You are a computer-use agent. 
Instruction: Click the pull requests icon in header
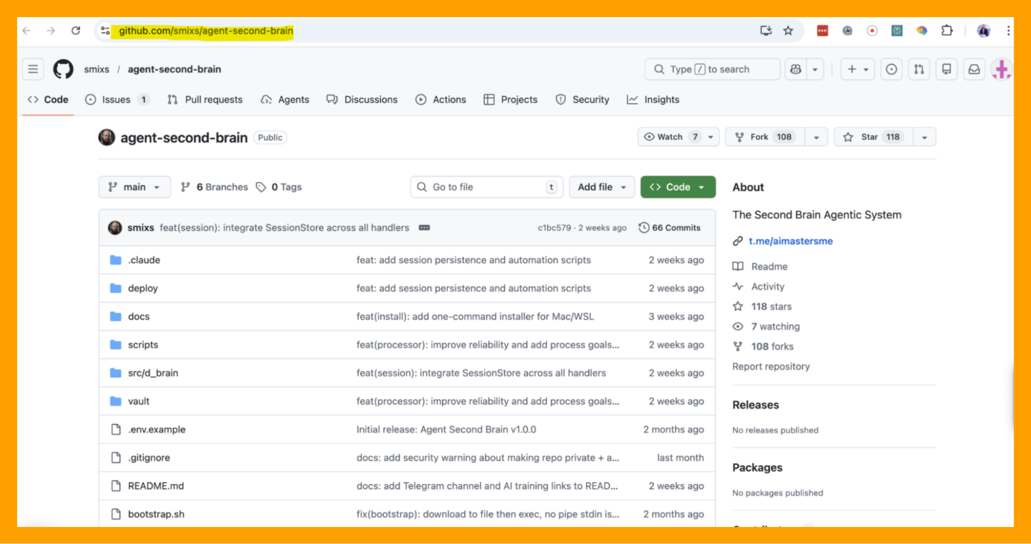pos(919,69)
